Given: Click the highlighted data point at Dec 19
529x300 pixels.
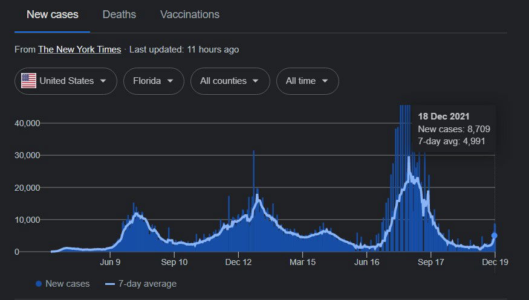Looking at the screenshot, I should [495, 236].
